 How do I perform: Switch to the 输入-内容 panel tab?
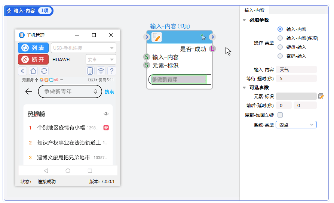pos(254,10)
